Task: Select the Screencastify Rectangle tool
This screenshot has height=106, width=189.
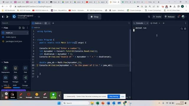Action: tap(29, 95)
